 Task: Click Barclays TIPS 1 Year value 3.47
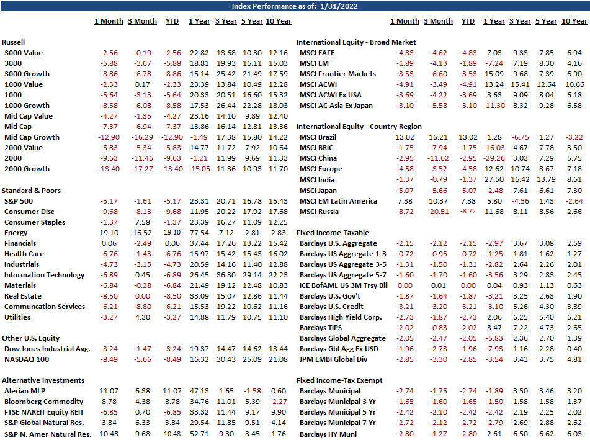(x=494, y=328)
